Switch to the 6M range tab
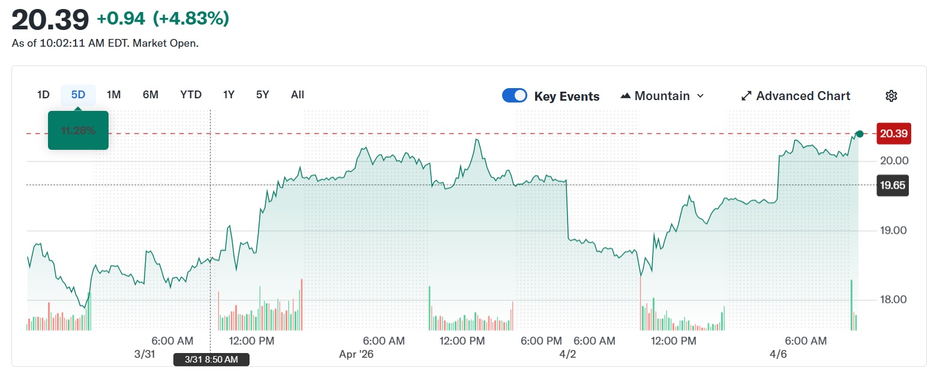The image size is (937, 374). [151, 95]
